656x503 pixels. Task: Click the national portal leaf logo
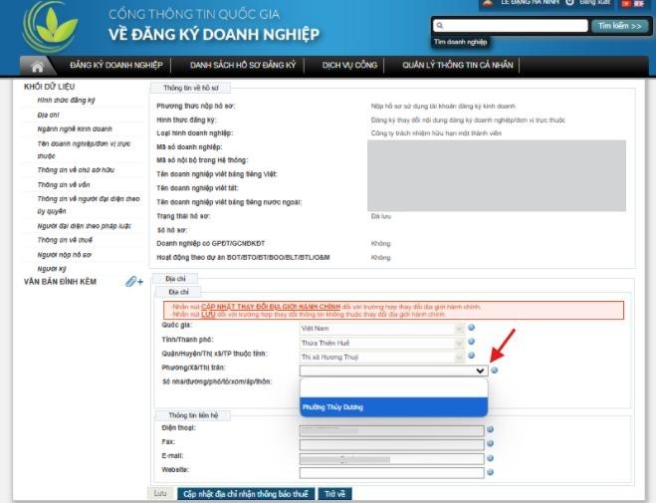50,26
